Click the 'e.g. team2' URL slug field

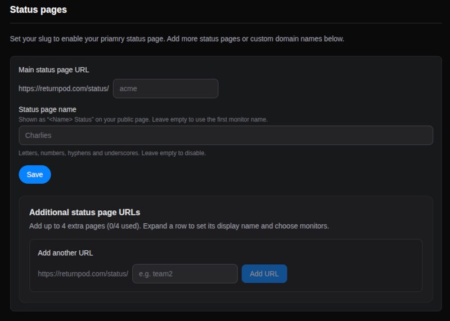185,274
